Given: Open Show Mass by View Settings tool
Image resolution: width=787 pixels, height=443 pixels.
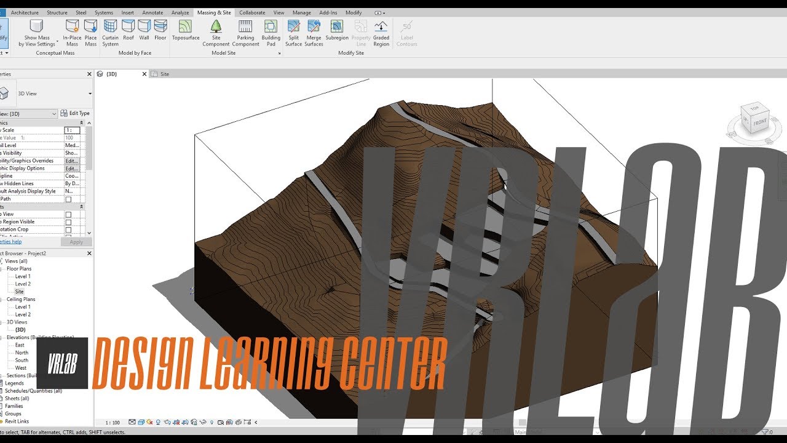Looking at the screenshot, I should coord(37,33).
